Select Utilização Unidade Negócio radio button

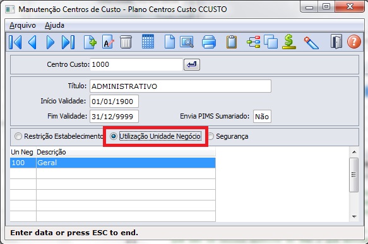click(114, 136)
